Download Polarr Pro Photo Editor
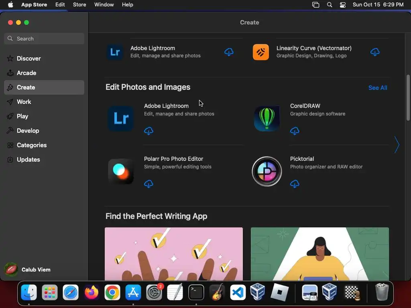The image size is (411, 308). (x=149, y=184)
